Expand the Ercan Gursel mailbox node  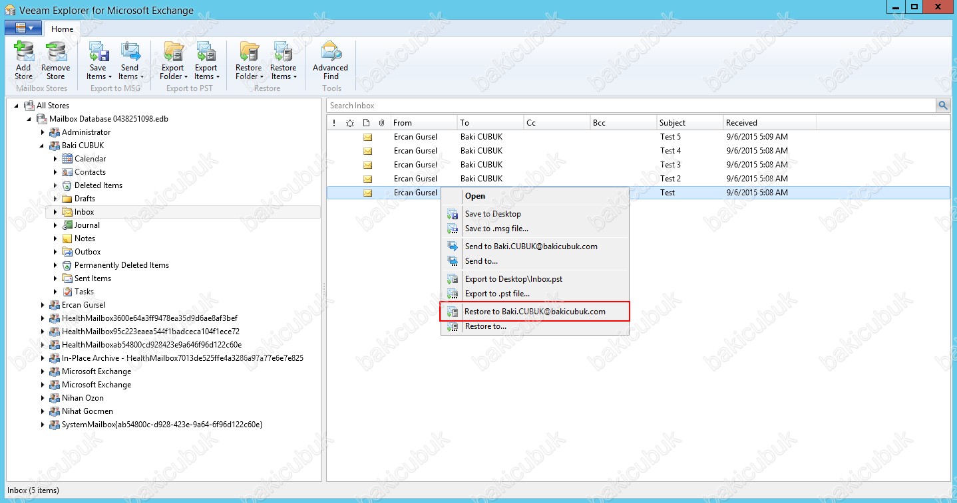[x=42, y=305]
